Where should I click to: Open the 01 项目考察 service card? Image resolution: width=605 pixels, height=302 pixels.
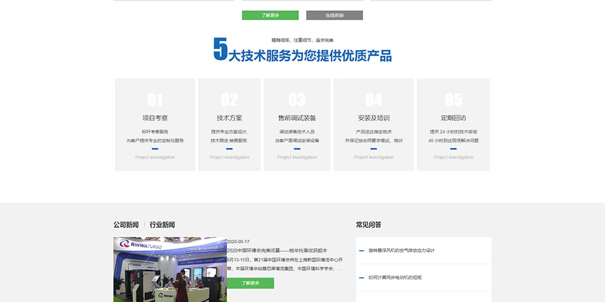(x=155, y=124)
